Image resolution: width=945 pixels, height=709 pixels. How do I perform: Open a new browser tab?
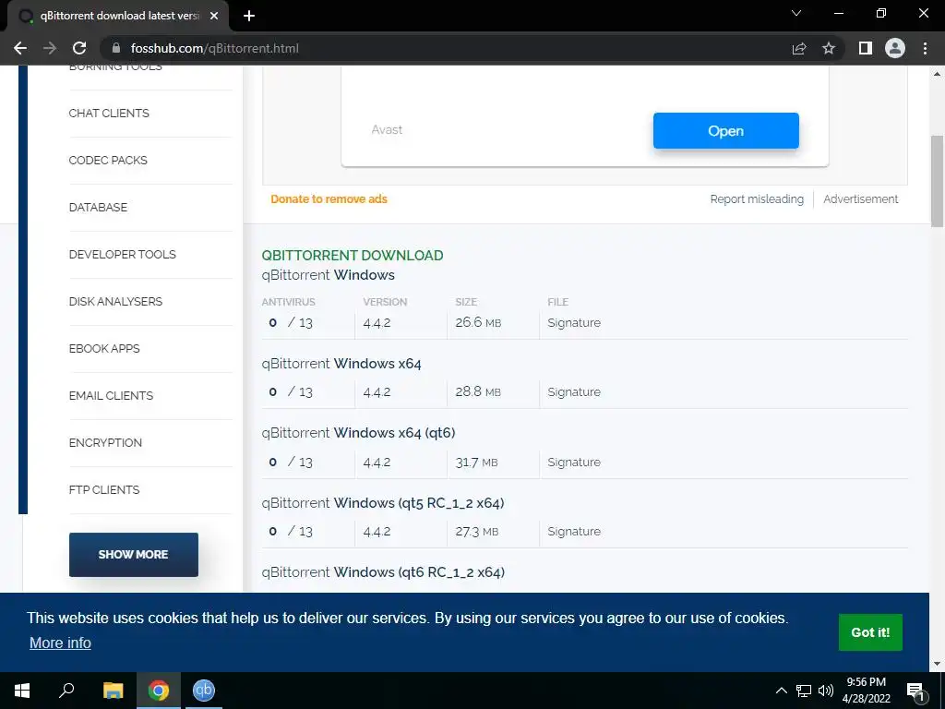click(249, 17)
